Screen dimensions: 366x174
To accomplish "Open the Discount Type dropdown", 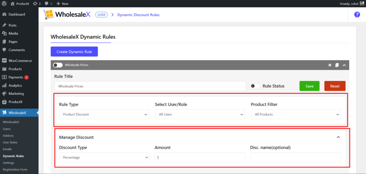I will (x=105, y=158).
